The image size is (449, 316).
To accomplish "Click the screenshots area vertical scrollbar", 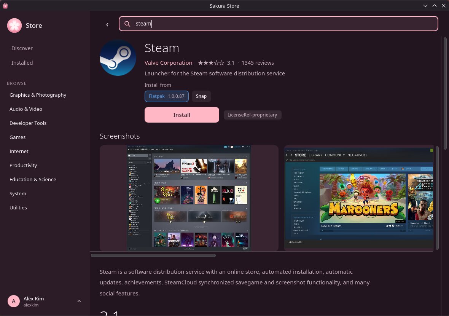I will (437, 198).
